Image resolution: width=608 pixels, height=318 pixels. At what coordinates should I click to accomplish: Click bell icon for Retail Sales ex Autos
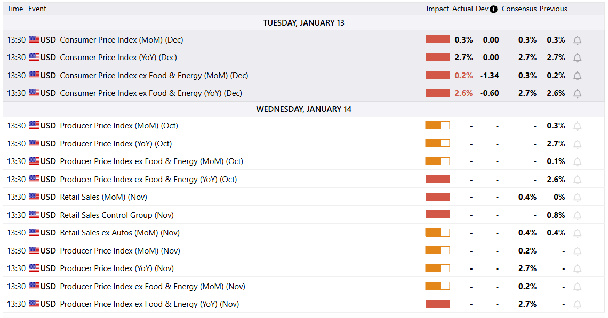click(577, 233)
